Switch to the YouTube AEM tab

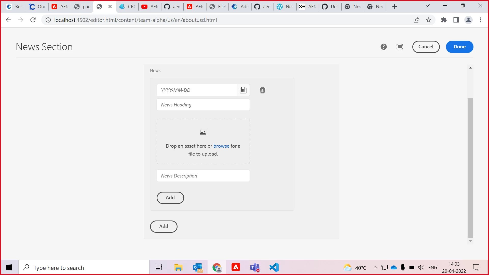click(x=150, y=7)
